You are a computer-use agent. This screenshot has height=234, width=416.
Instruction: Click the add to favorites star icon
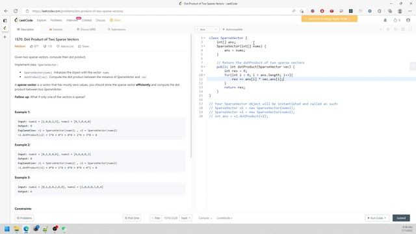point(302,11)
